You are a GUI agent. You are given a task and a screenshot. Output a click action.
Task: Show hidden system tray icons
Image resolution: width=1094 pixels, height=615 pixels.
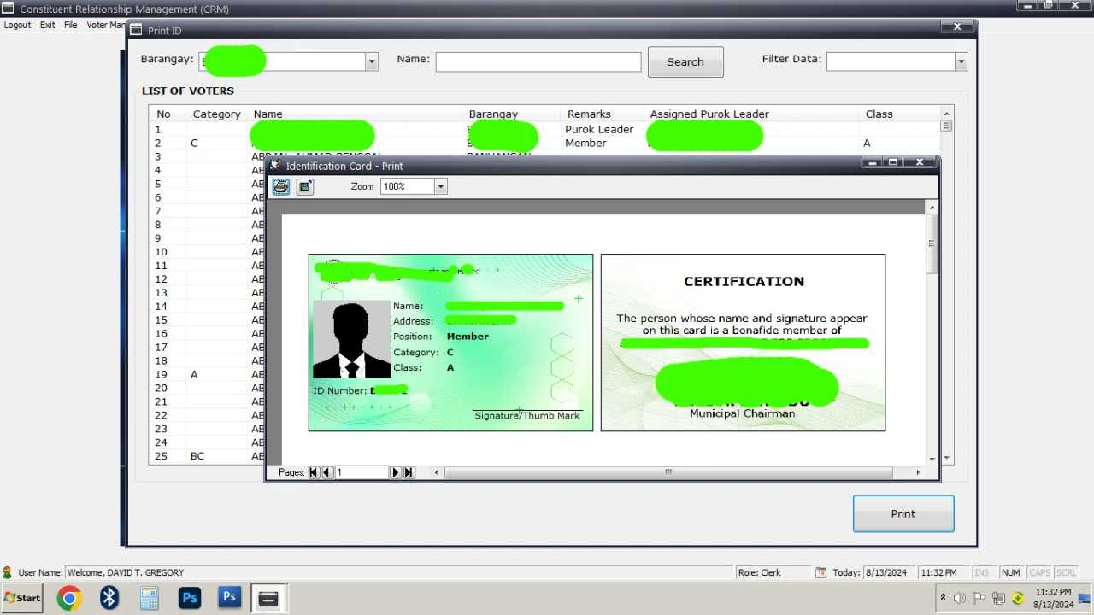click(x=943, y=598)
